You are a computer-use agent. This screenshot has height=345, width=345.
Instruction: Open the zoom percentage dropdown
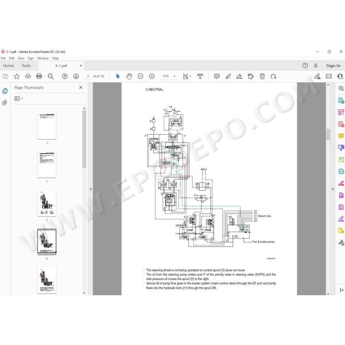[x=174, y=76]
